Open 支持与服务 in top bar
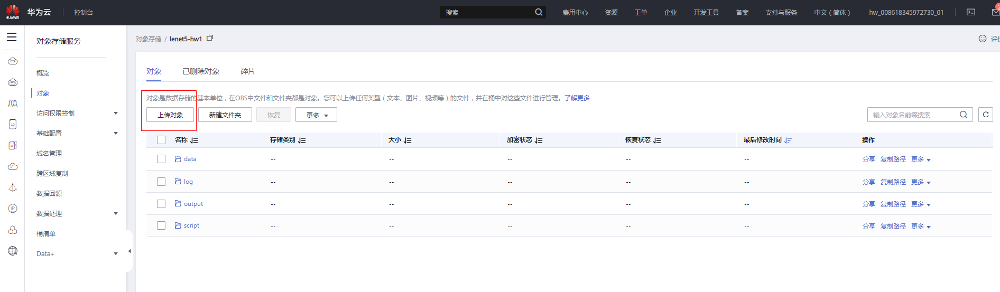1000x292 pixels. pyautogui.click(x=781, y=12)
